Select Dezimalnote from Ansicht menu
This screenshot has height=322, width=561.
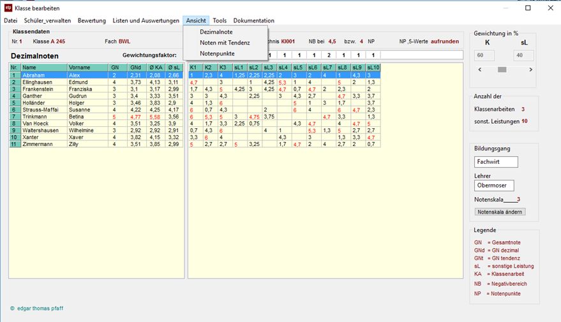216,32
